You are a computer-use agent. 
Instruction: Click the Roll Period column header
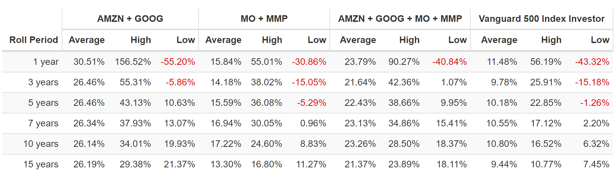[x=34, y=40]
